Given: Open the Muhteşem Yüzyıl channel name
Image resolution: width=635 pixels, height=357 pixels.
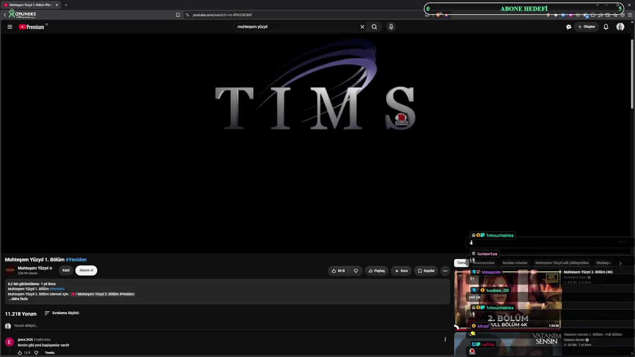Looking at the screenshot, I should pos(33,268).
